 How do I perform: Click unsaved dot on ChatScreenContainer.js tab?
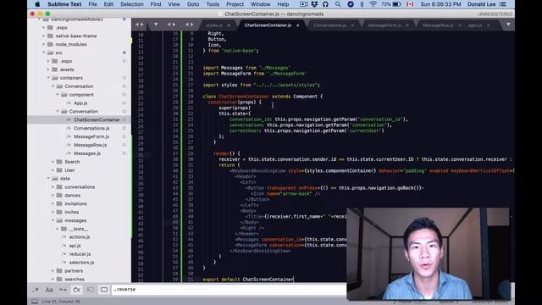(x=297, y=25)
